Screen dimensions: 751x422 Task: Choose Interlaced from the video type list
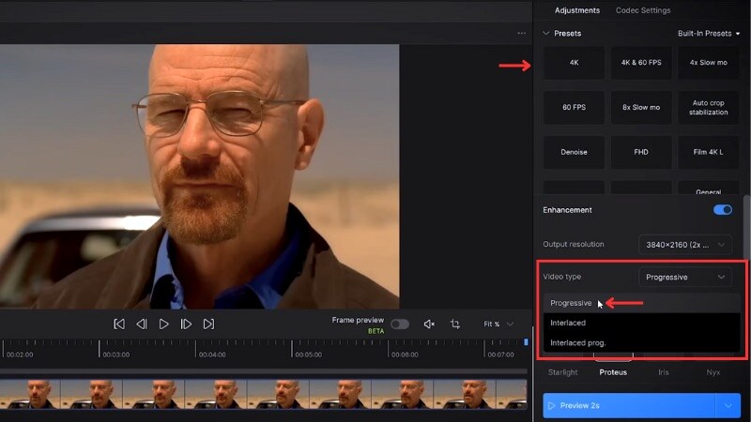(x=641, y=323)
